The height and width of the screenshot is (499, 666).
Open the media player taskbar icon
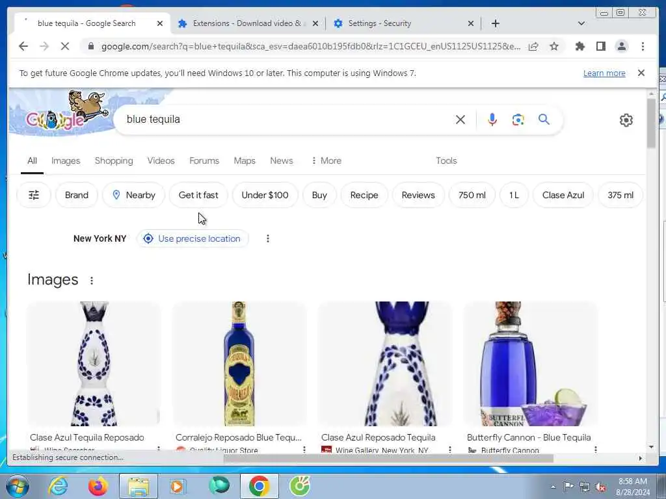click(x=178, y=486)
